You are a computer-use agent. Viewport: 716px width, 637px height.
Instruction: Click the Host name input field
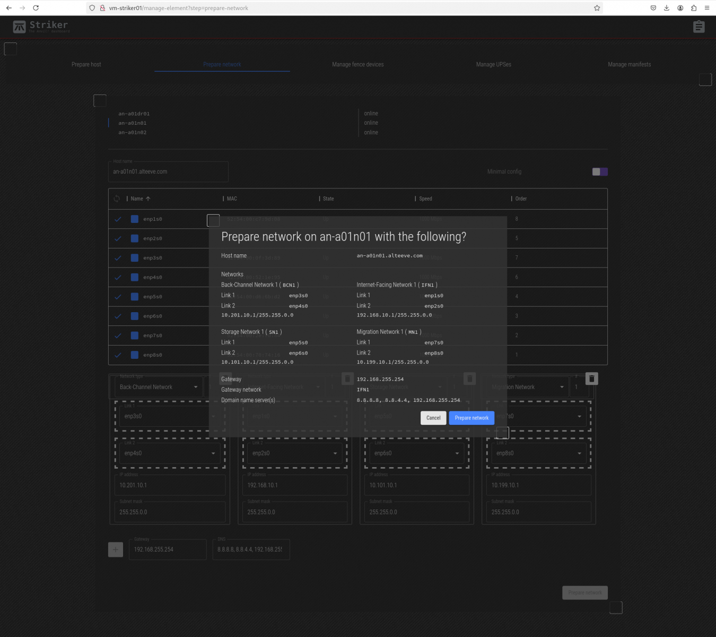tap(168, 172)
